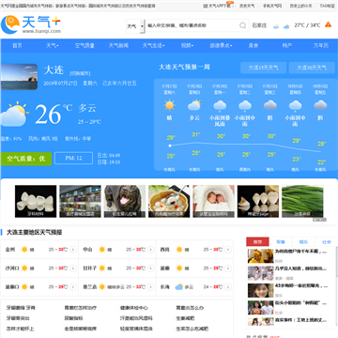The width and height of the screenshot is (338, 338).
Task: Click the PM: 12 outlined button
Action: click(x=73, y=159)
